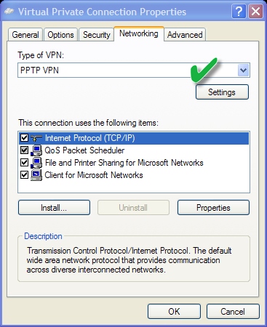
Task: Uncheck Client for Microsoft Networks checkbox
Action: [x=24, y=174]
